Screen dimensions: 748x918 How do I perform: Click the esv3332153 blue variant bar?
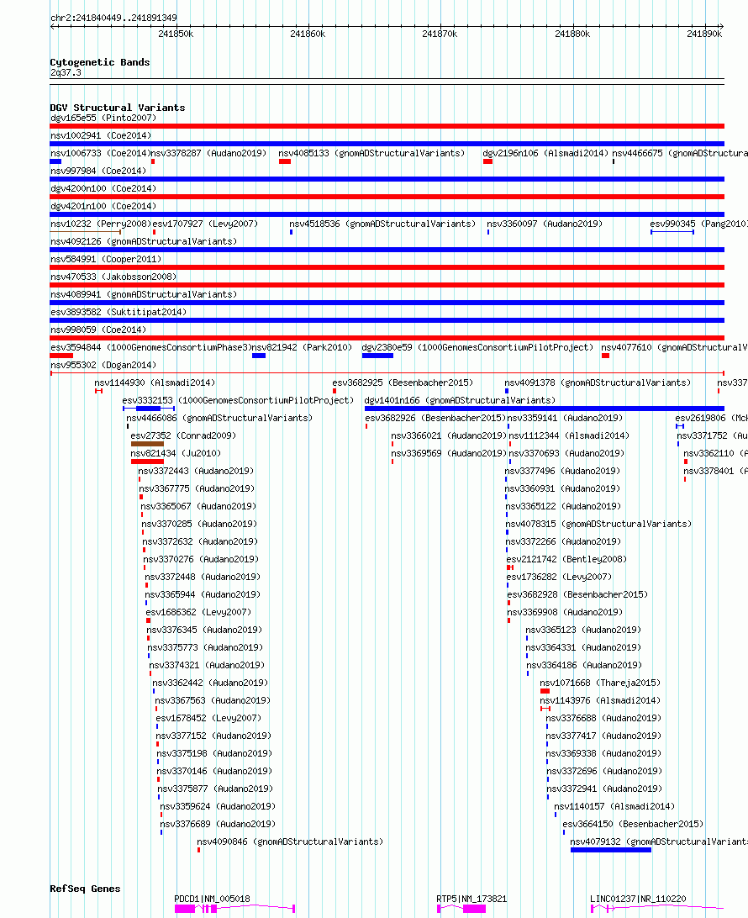tap(149, 408)
